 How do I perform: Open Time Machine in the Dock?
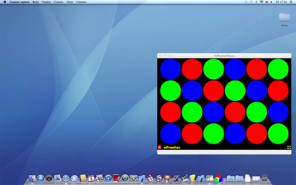[x=125, y=178]
